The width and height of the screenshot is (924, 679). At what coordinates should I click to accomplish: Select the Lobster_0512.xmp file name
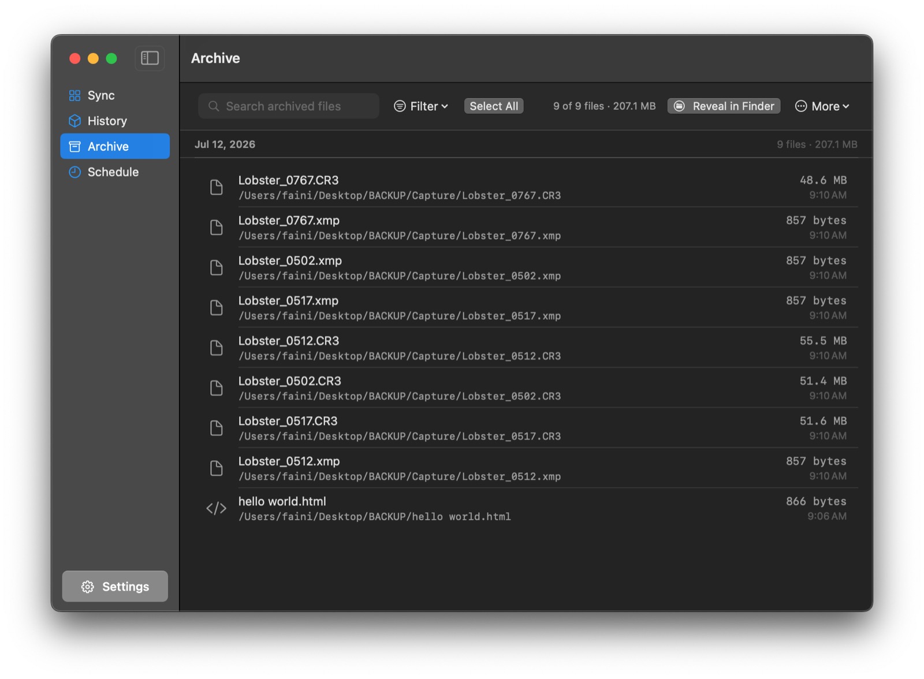[x=289, y=461]
